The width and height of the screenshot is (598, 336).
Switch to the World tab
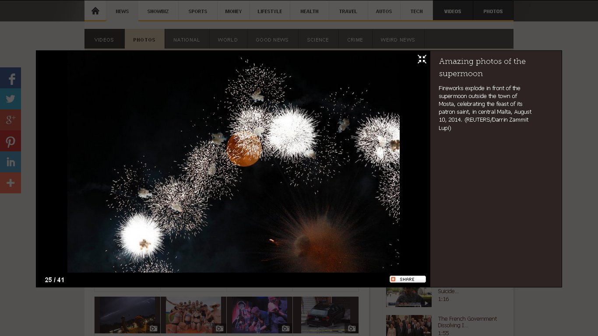click(x=228, y=40)
